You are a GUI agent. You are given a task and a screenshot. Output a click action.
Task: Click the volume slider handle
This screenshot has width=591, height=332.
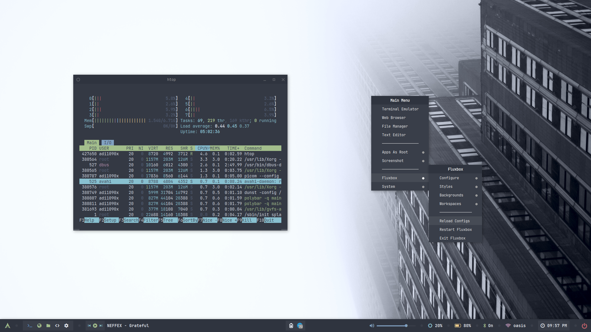[406, 326]
